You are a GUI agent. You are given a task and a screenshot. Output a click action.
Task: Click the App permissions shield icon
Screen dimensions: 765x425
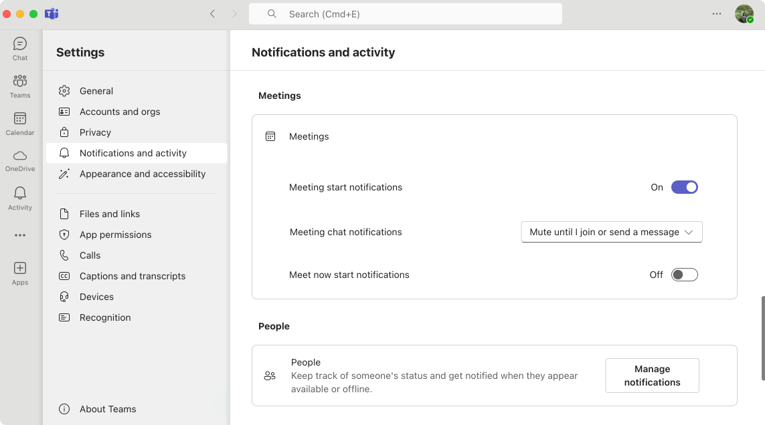pyautogui.click(x=64, y=235)
